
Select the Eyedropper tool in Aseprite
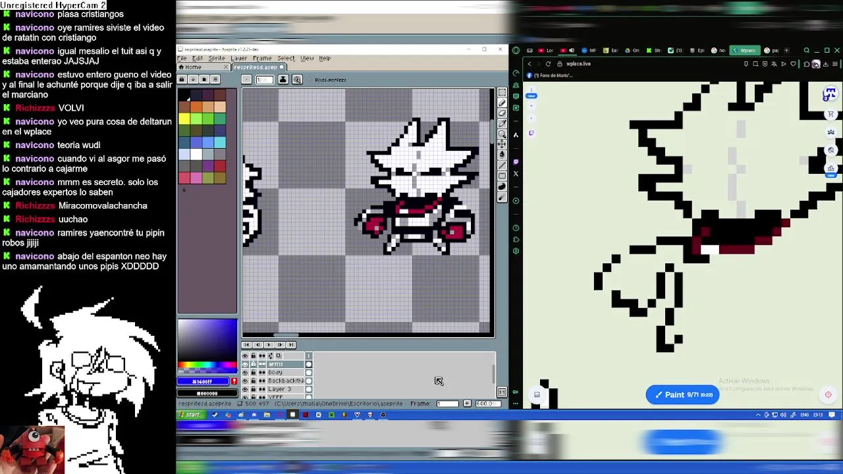(x=502, y=123)
